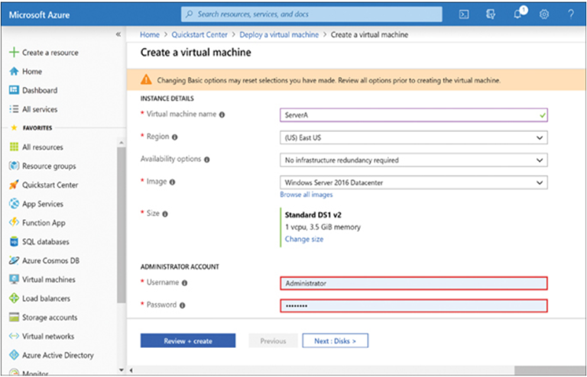Click the App Services globe icon
587x377 pixels.
pos(14,204)
